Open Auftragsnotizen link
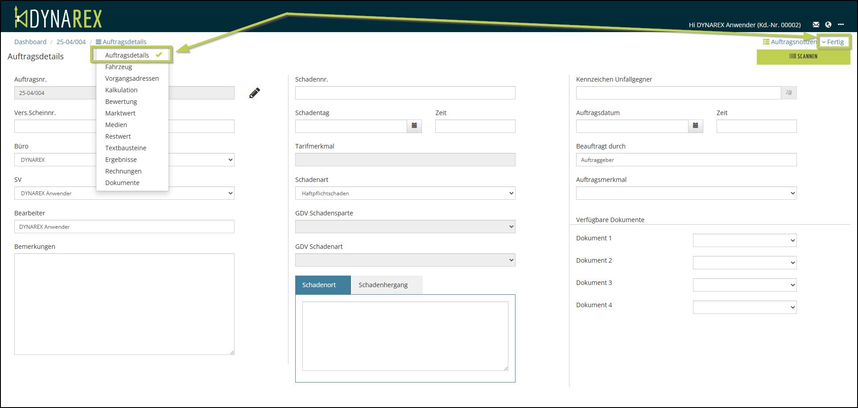The height and width of the screenshot is (408, 858). 790,42
